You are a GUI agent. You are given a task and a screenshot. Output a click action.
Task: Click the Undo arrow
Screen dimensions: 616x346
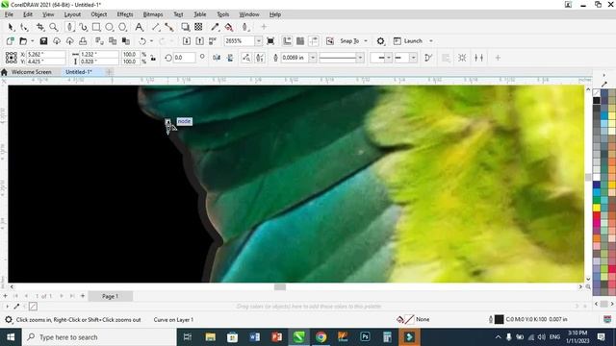[x=142, y=40]
